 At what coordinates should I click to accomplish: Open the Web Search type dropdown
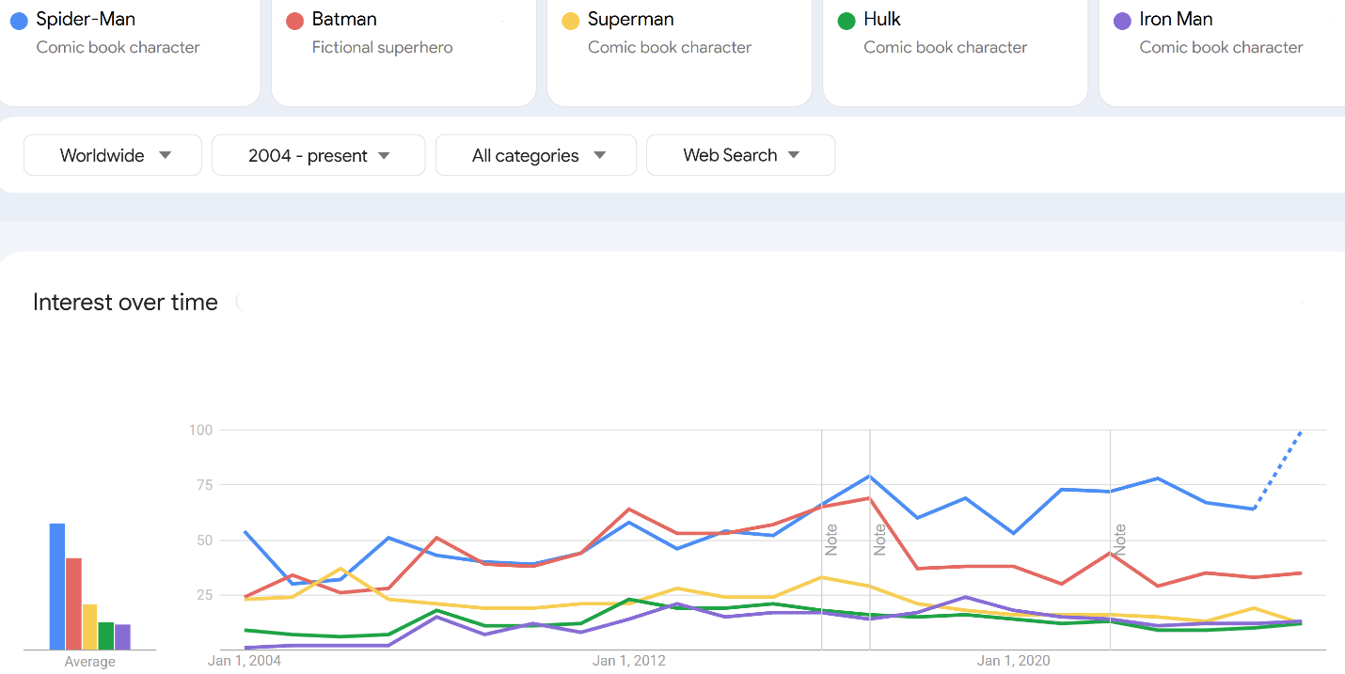(x=740, y=155)
